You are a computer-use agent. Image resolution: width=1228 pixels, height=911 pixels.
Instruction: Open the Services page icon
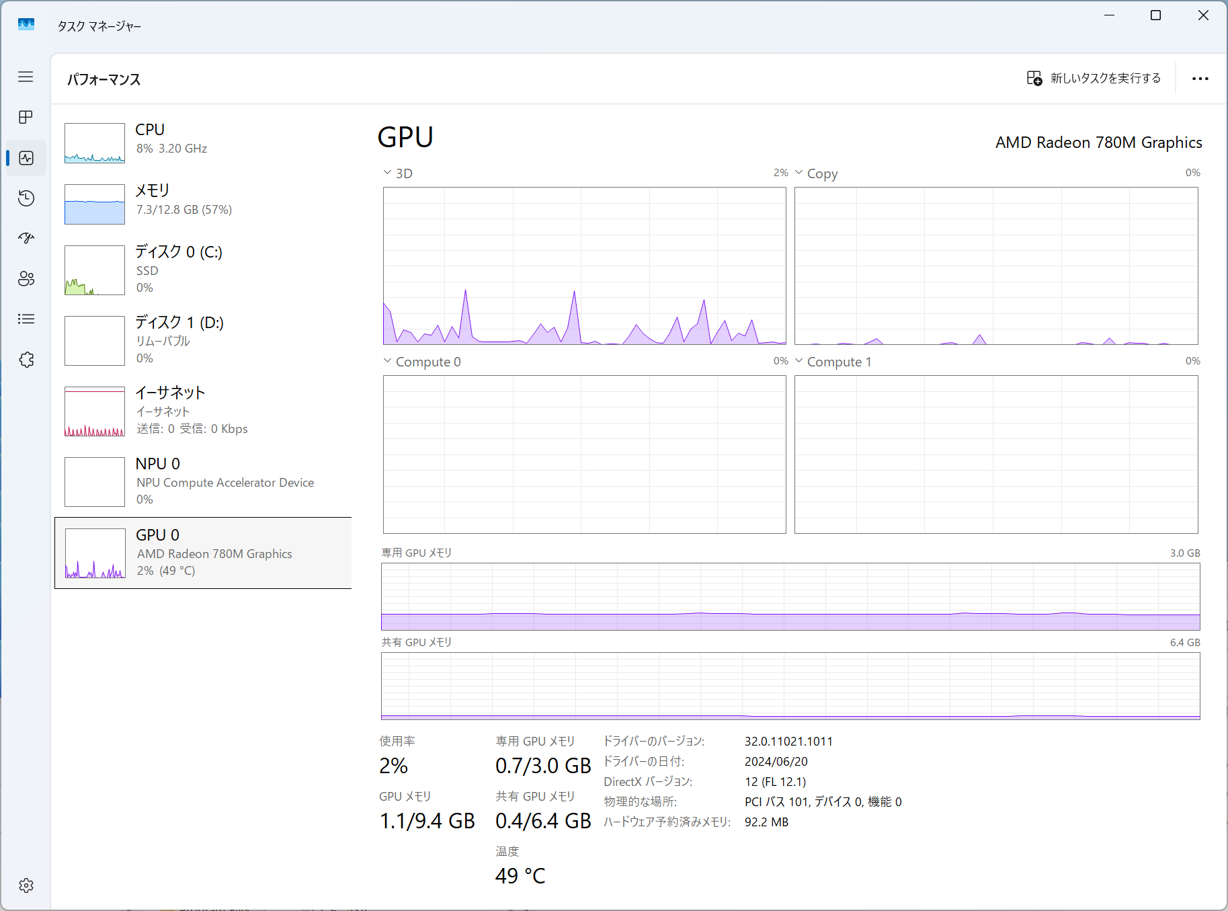(x=26, y=360)
